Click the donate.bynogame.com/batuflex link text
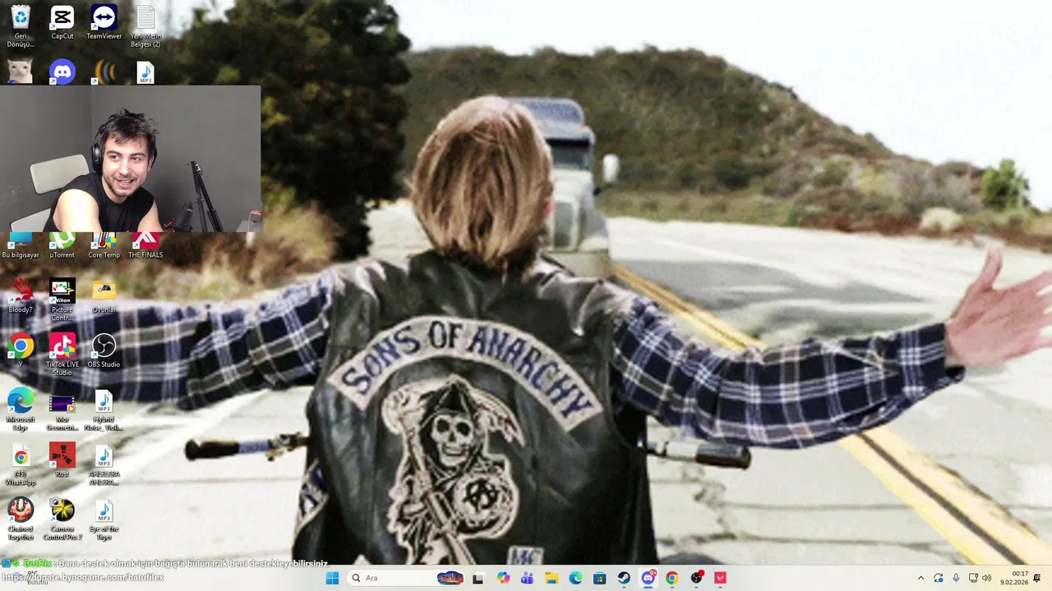Viewport: 1052px width, 591px height. click(82, 577)
